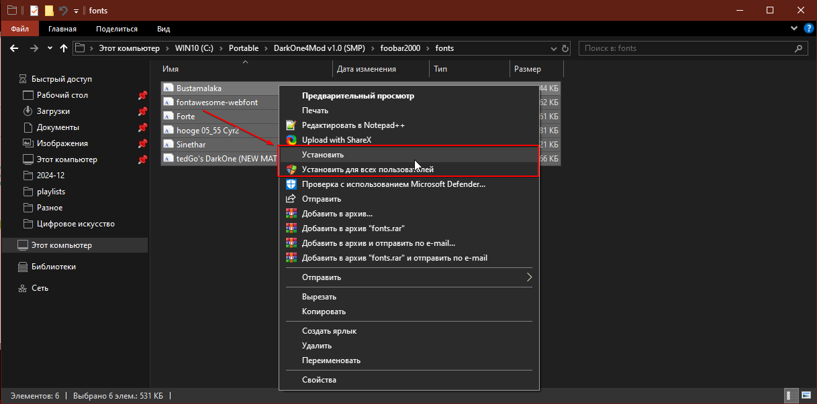Click the Notepad++ icon in context menu

(291, 125)
